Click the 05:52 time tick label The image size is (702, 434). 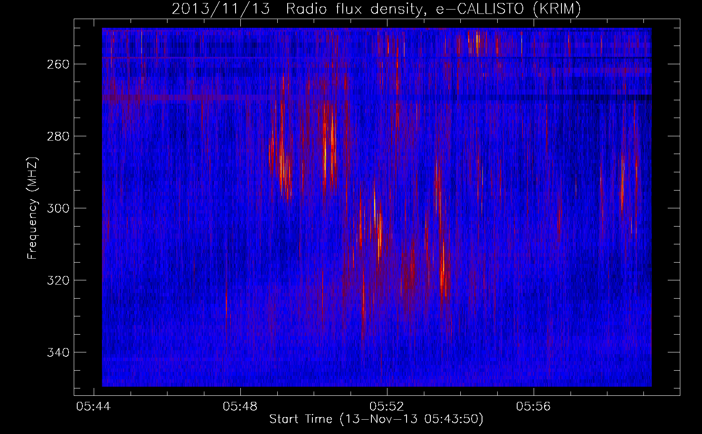point(387,407)
